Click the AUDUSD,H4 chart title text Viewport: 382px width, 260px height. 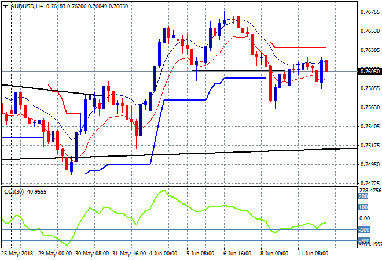coord(27,5)
